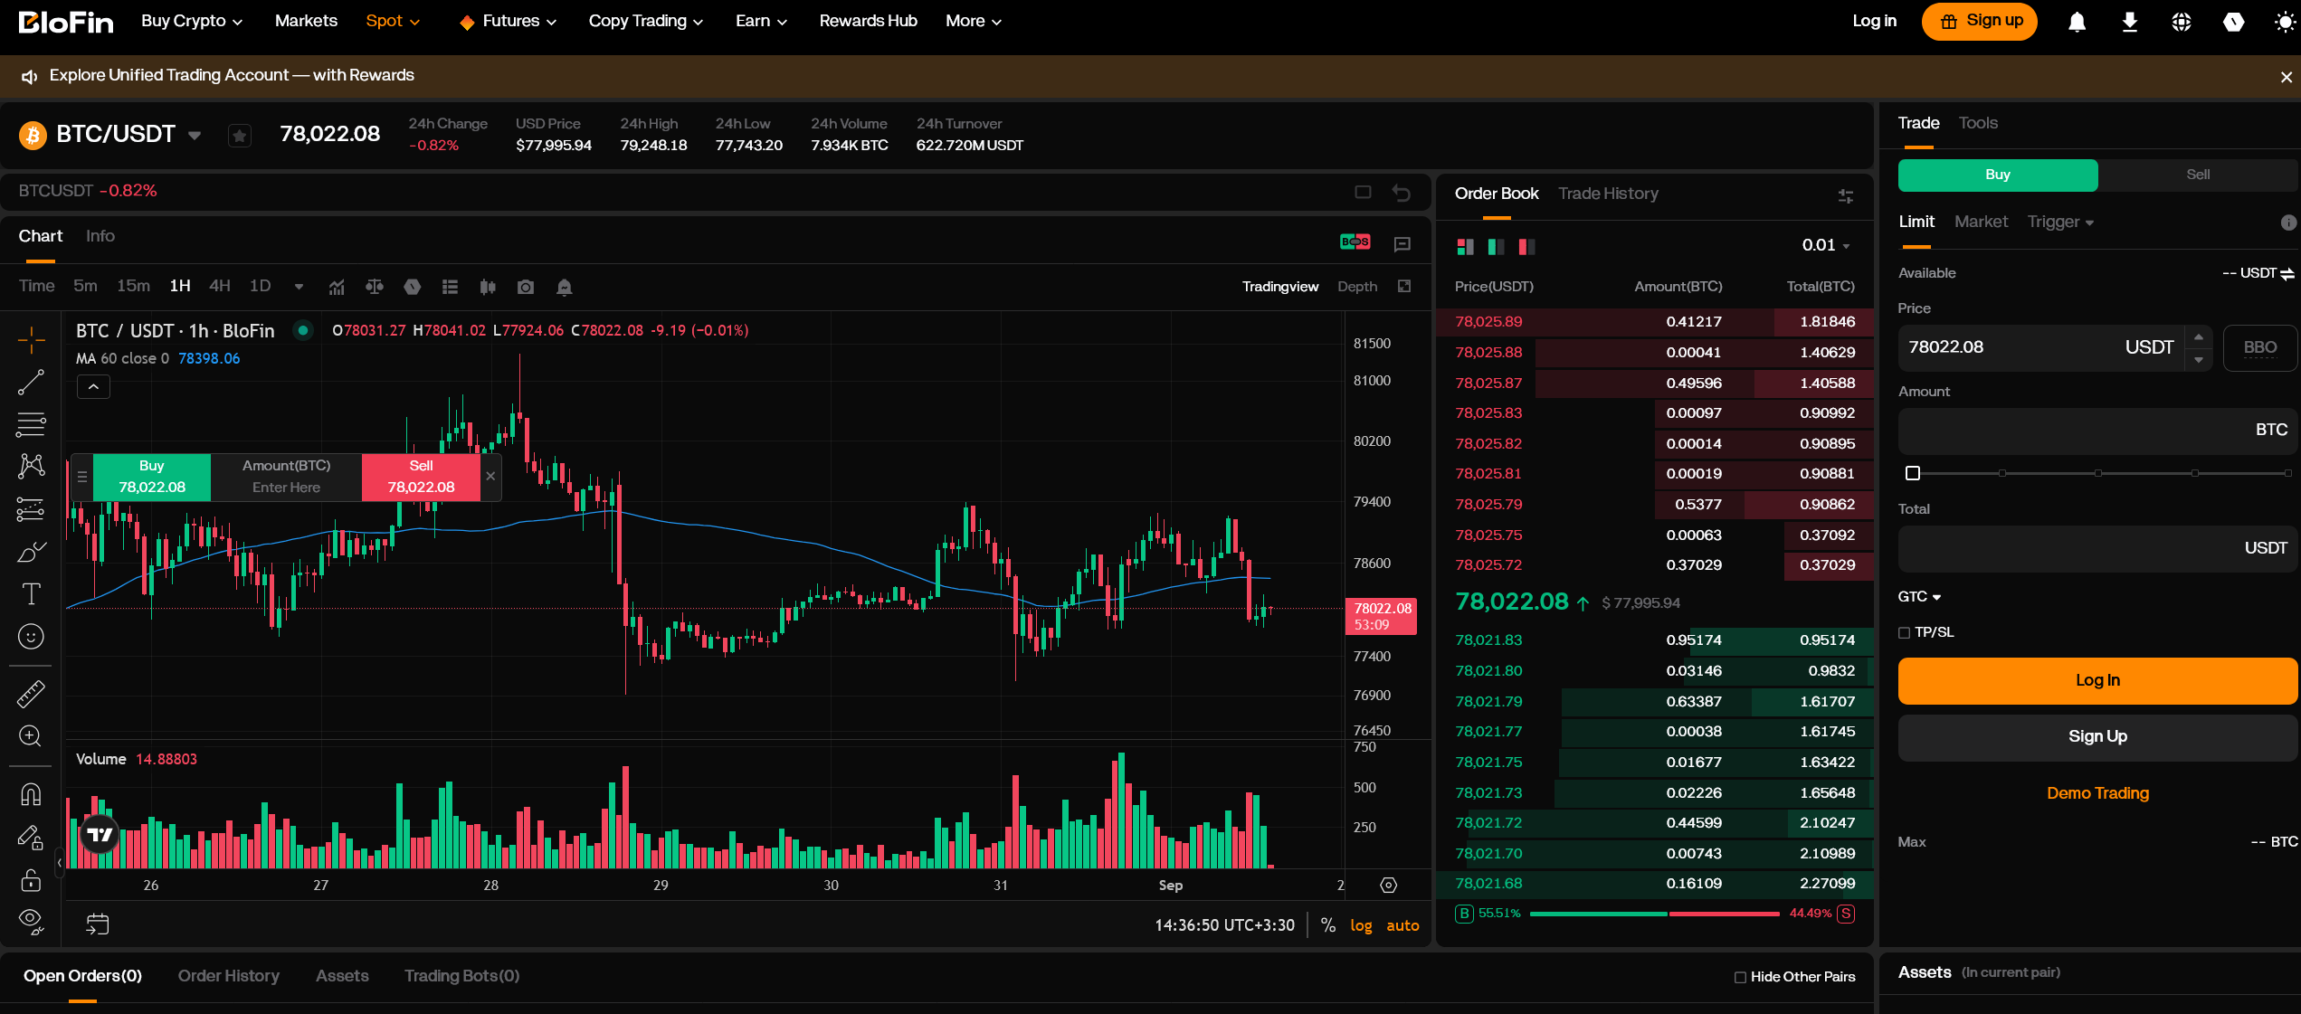This screenshot has width=2301, height=1014.
Task: Expand the Futures menu
Action: (x=508, y=21)
